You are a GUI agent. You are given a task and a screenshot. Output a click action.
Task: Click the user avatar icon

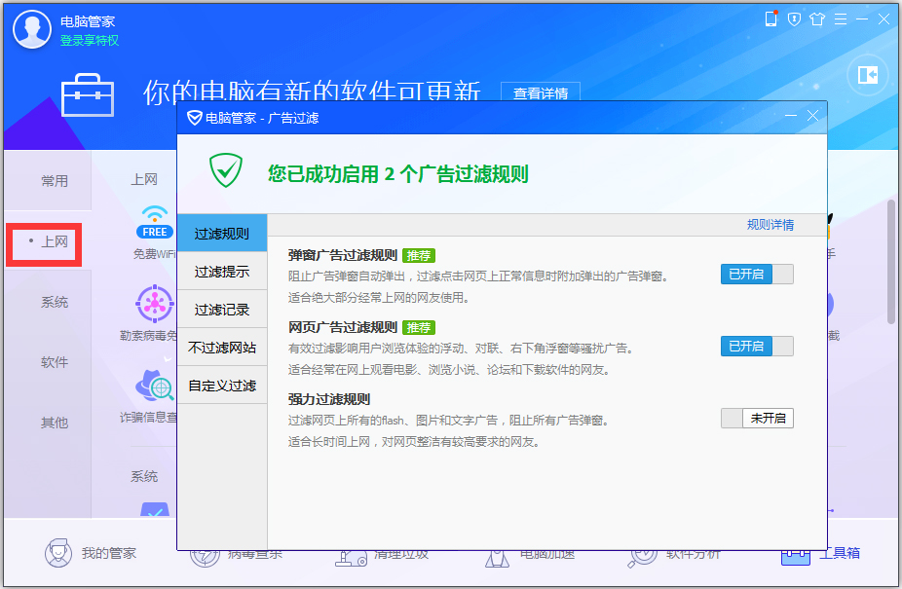pos(32,29)
